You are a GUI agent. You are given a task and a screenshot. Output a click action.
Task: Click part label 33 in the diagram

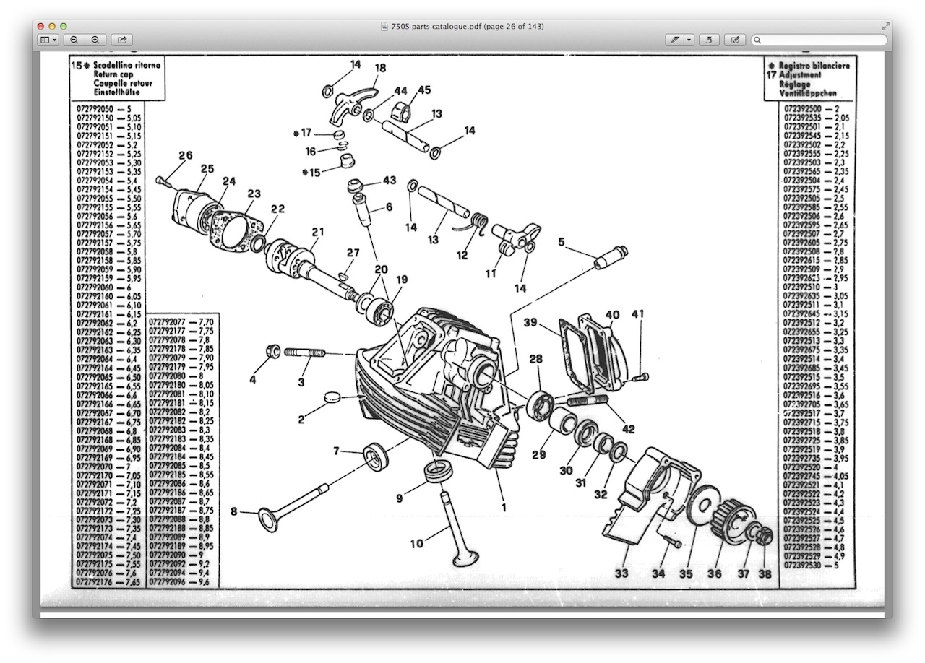pyautogui.click(x=621, y=573)
